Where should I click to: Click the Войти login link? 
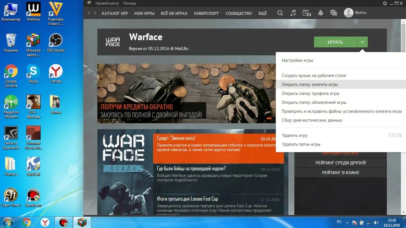point(361,13)
